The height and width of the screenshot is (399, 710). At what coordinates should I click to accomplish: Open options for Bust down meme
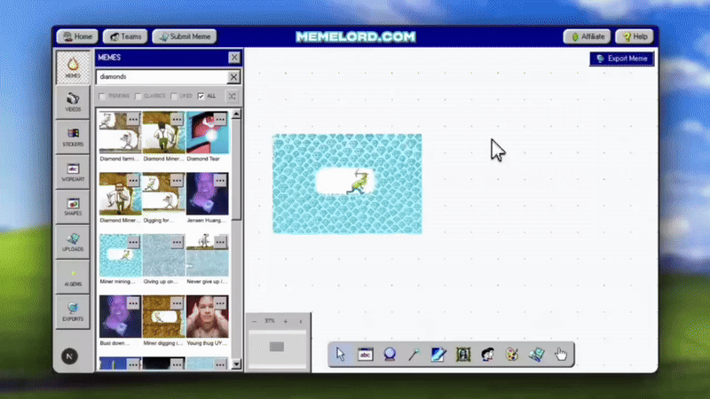pos(132,303)
